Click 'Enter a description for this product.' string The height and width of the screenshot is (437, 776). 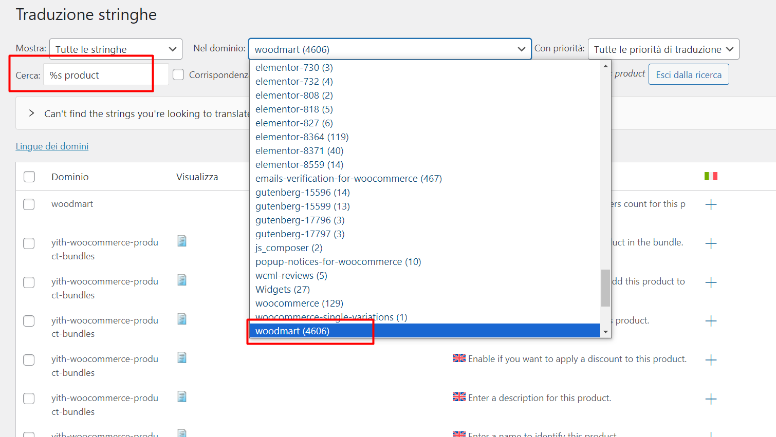pyautogui.click(x=540, y=398)
